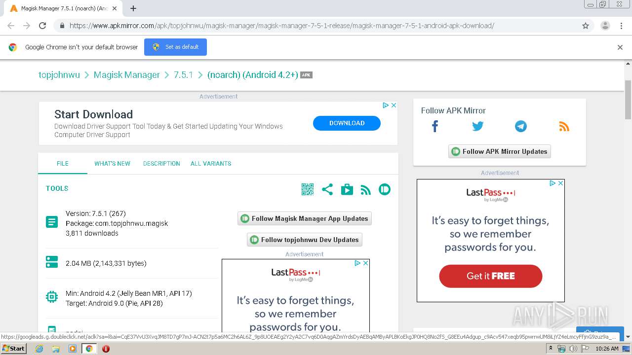Click scrollbar down arrow
The image size is (632, 355).
coord(628,337)
